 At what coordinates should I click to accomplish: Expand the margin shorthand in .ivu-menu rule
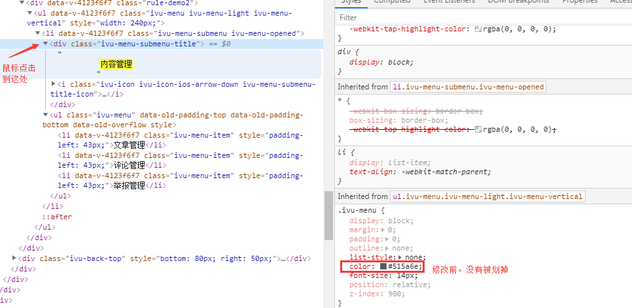coord(383,230)
